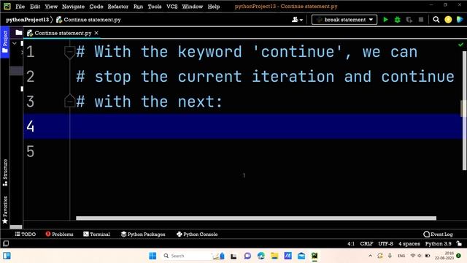Click the vertical editor scrollbar
467x263 pixels.
pos(464,110)
